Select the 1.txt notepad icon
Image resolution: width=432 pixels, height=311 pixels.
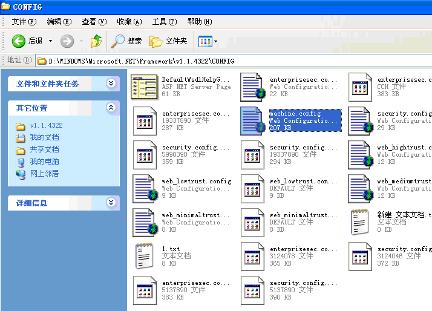tap(144, 256)
